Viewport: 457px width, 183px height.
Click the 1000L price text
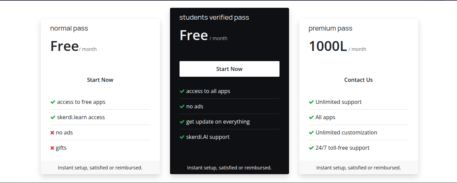328,46
